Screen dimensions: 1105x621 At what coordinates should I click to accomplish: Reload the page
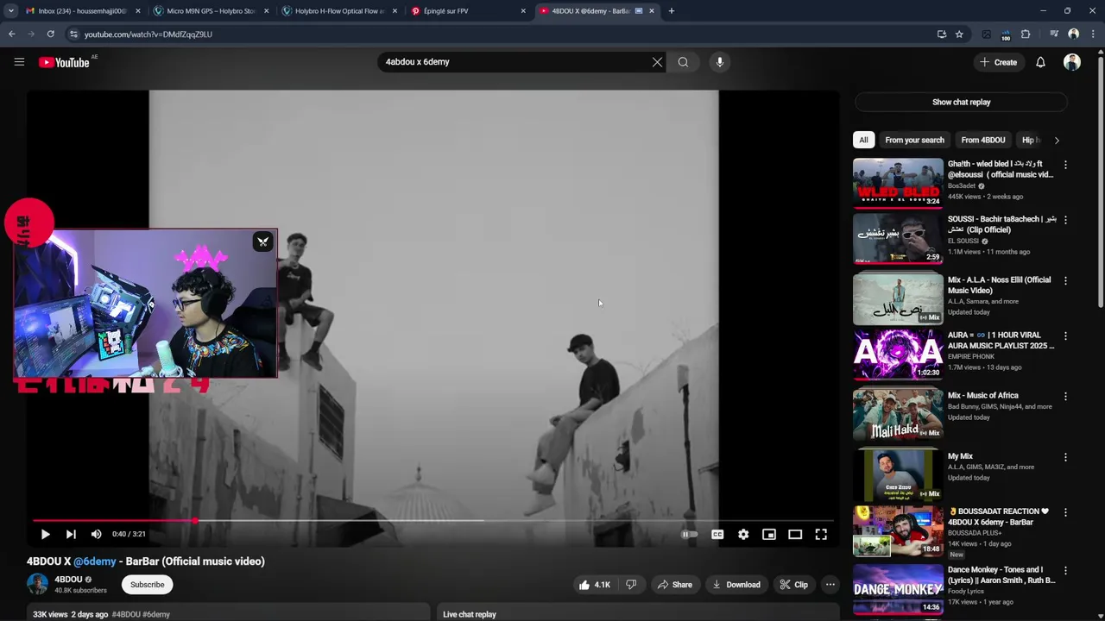51,34
